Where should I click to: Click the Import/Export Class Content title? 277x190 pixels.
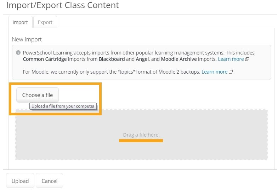click(x=63, y=6)
